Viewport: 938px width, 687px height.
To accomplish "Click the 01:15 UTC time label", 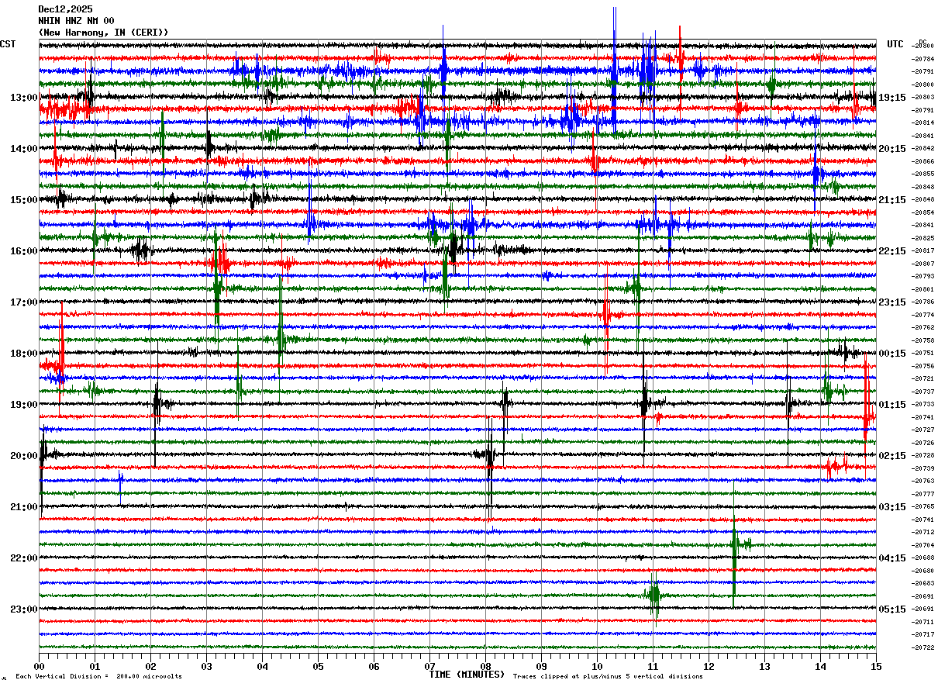I will click(892, 405).
